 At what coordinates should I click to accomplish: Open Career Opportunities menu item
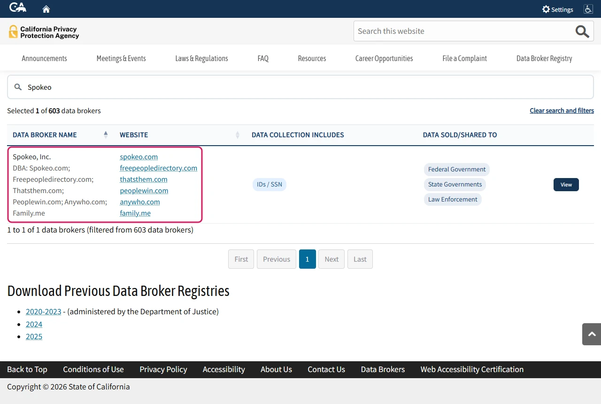point(384,58)
